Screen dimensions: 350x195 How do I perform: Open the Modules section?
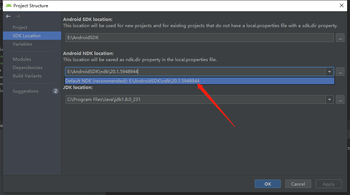[22, 59]
